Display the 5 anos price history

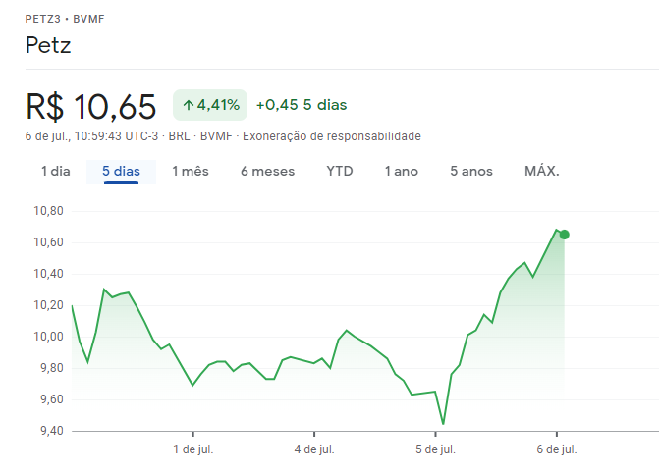pyautogui.click(x=471, y=171)
